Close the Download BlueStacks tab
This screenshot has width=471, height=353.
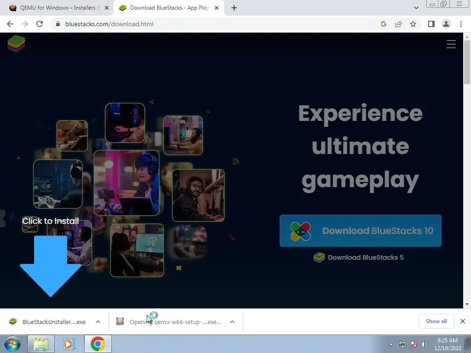point(217,8)
